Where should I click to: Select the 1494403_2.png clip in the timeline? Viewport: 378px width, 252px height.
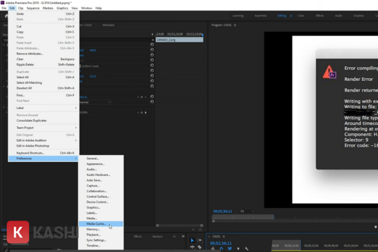180,40
